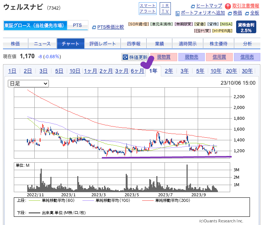The height and width of the screenshot is (225, 263).
Task: Select the 1ヶ月 chart period
Action: point(90,71)
